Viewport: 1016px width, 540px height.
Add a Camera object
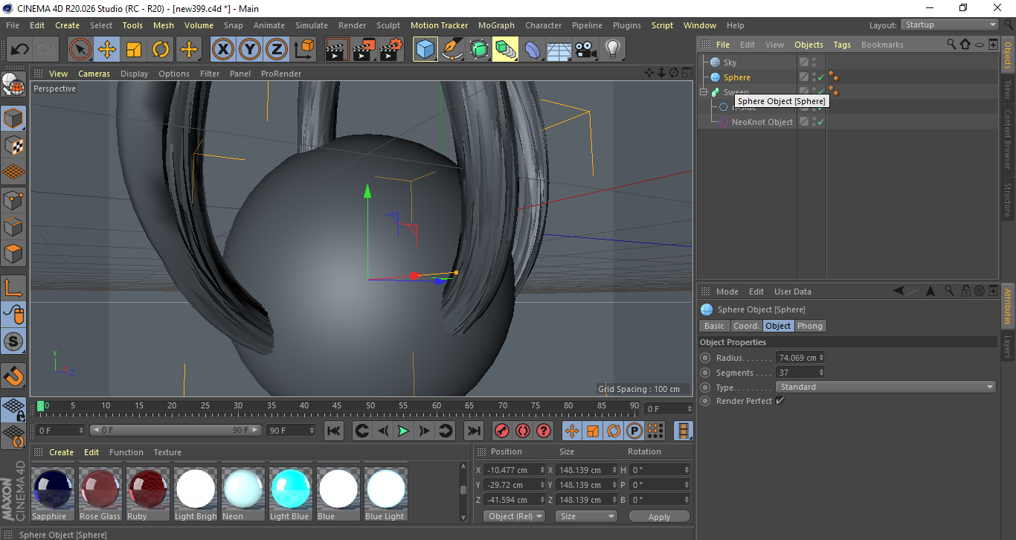click(585, 50)
